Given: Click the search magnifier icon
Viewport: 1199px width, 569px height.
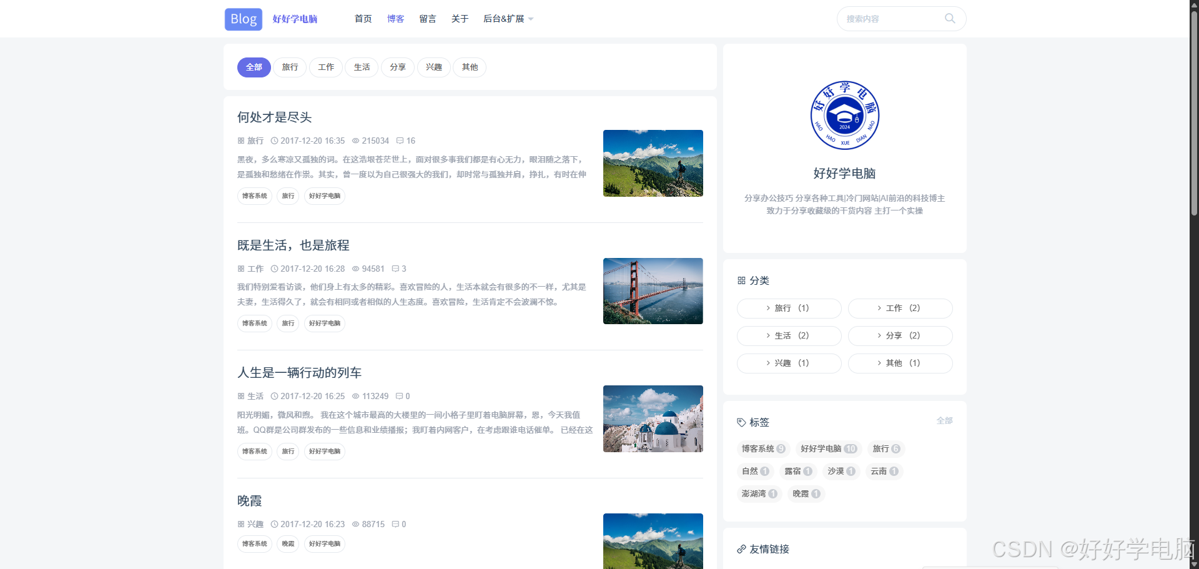Looking at the screenshot, I should 950,19.
